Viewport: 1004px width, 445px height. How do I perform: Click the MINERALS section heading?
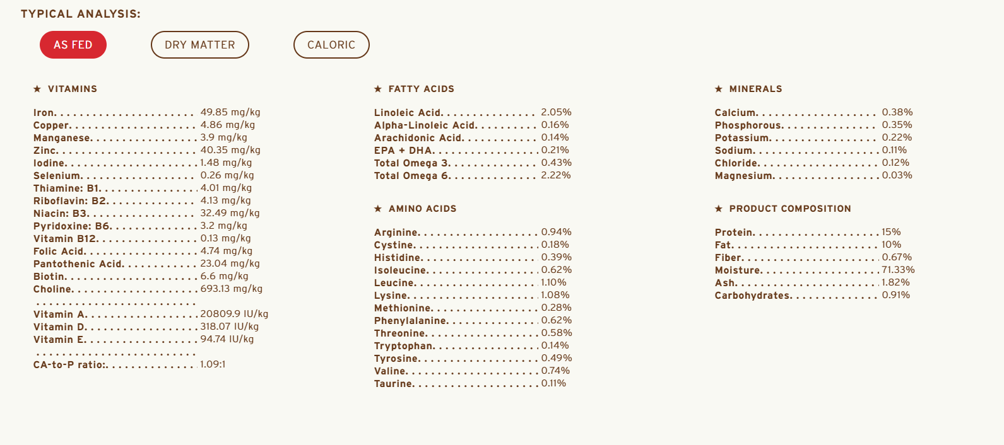click(756, 89)
